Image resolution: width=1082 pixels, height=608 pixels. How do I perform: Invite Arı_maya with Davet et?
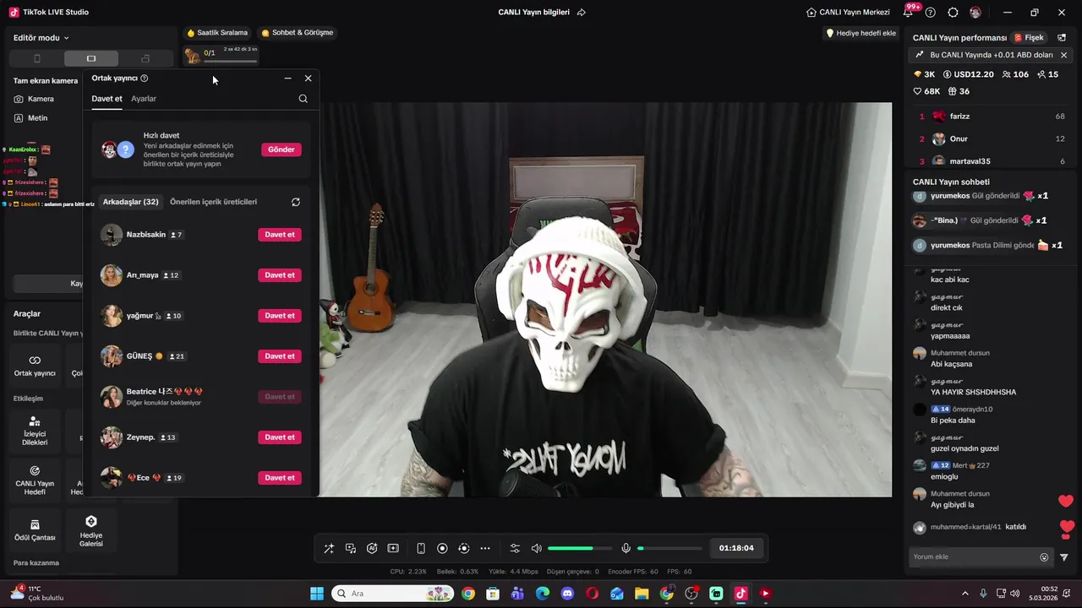(280, 275)
